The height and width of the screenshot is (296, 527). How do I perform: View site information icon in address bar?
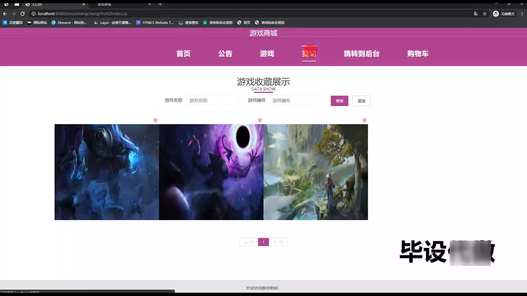pos(33,14)
